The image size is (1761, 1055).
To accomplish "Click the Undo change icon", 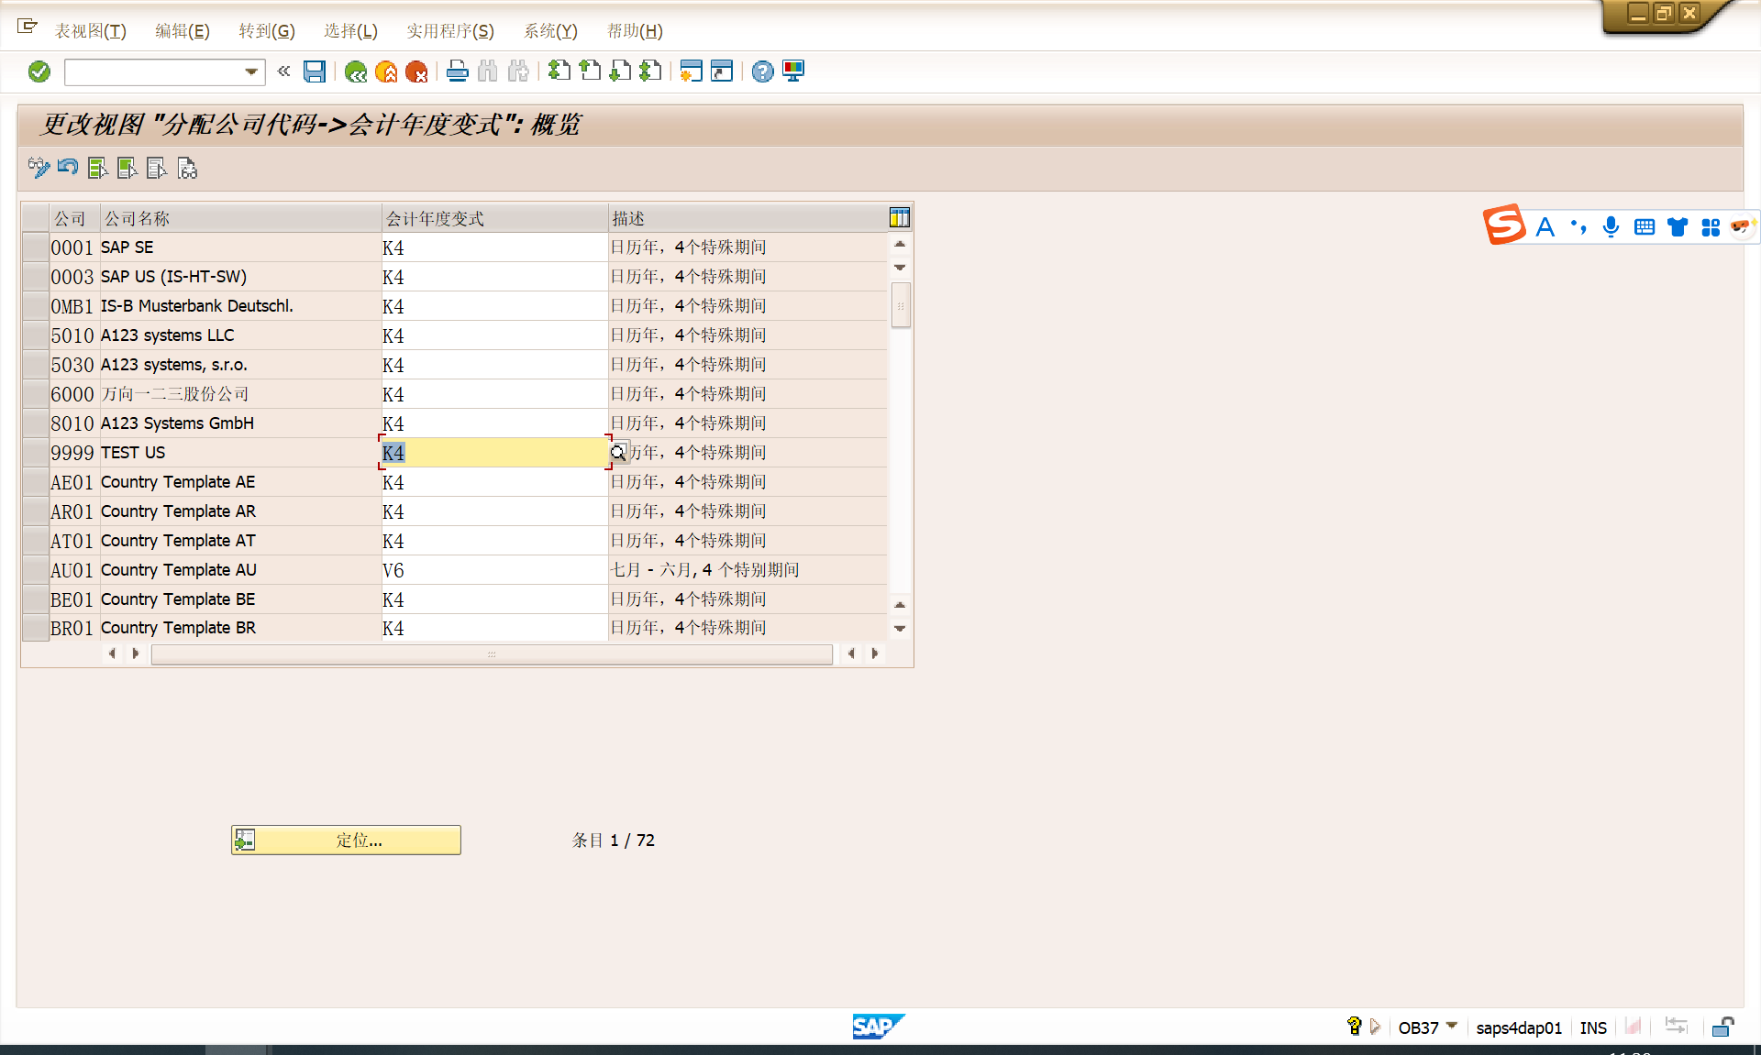I will (68, 168).
